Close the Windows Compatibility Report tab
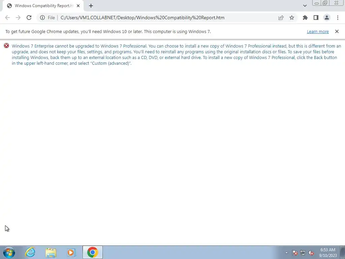The height and width of the screenshot is (259, 345). 78,6
